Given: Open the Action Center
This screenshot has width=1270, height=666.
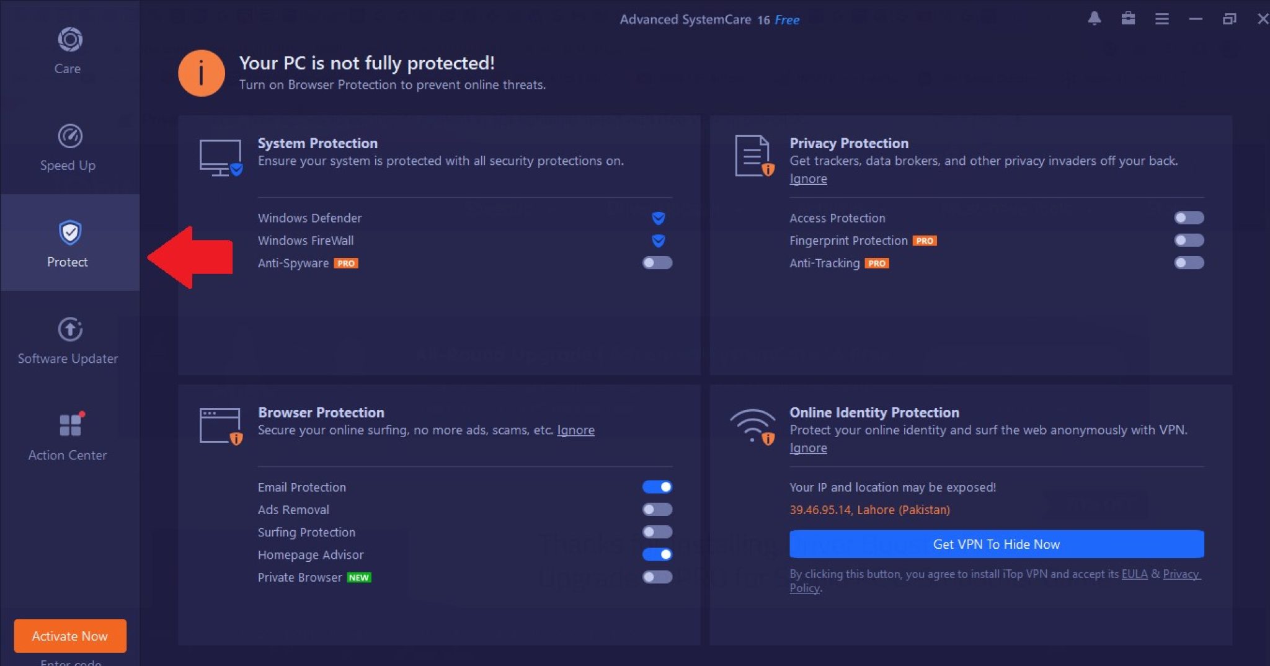Looking at the screenshot, I should [x=68, y=437].
